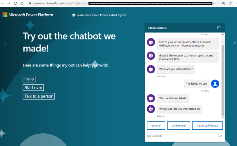Click the flag icon in Classifications header
Viewport: 237px width, 146px height.
[x=219, y=28]
